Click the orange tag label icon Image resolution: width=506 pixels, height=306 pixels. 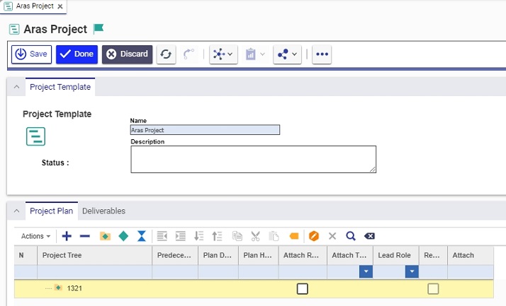[294, 236]
